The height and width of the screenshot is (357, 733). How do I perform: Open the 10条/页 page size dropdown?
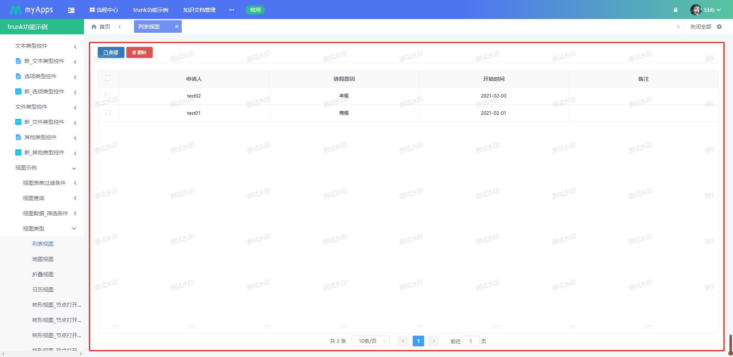[x=370, y=341]
